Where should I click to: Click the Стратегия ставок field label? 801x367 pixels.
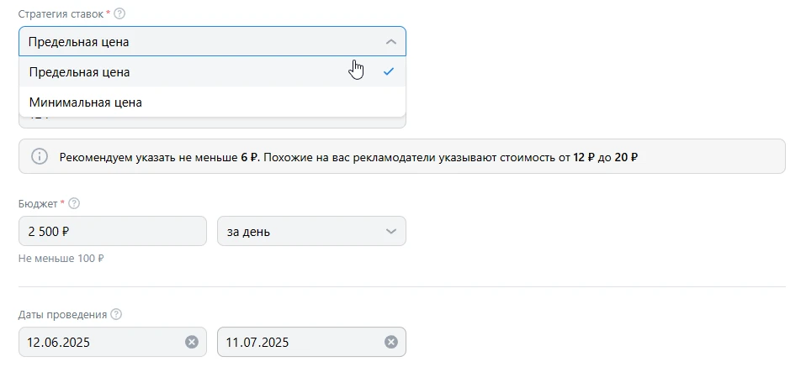tap(62, 14)
